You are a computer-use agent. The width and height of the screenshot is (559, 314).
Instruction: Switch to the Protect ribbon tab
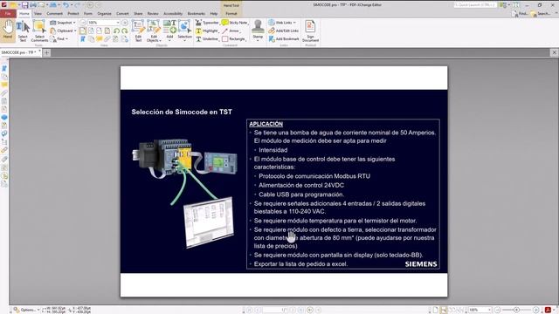[x=73, y=14]
